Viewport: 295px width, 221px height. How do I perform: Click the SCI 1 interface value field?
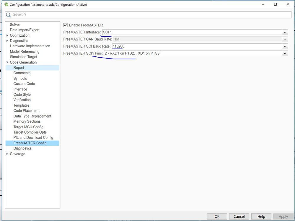click(x=192, y=32)
